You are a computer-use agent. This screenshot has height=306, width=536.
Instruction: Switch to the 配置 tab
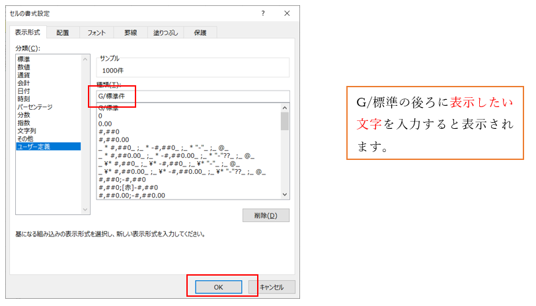tap(62, 32)
